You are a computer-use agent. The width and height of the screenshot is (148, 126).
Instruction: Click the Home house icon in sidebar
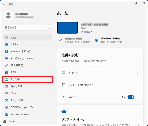click(6, 37)
